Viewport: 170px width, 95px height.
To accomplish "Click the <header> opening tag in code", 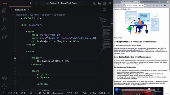I will click(37, 58).
